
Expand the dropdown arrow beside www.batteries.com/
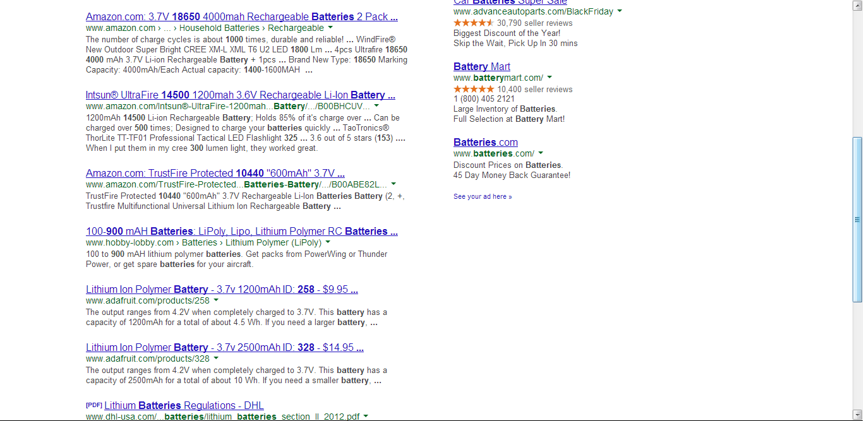tap(541, 154)
